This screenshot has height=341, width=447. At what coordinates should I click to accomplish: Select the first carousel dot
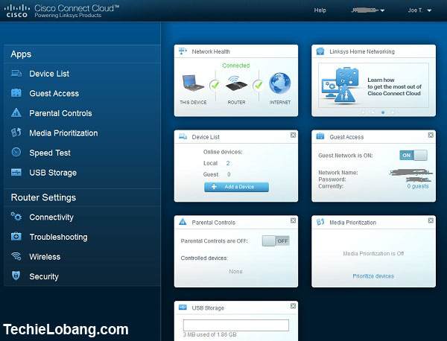click(363, 112)
